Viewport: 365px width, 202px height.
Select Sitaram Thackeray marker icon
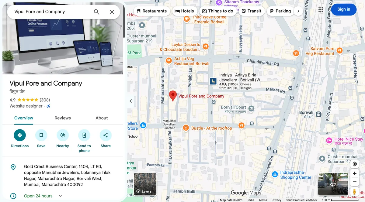(x=219, y=3)
